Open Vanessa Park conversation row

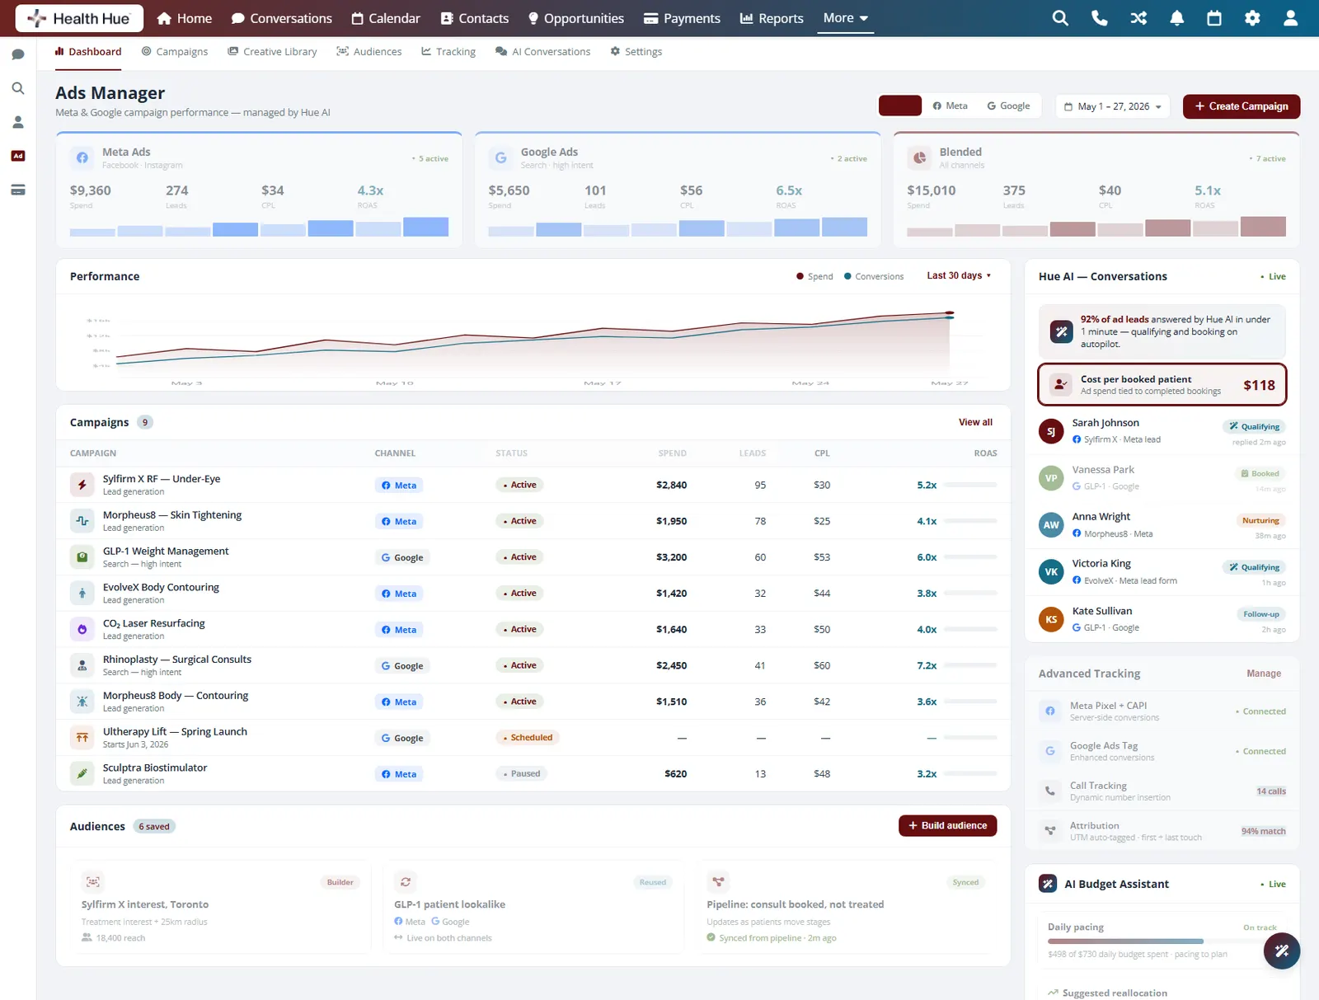[1162, 478]
